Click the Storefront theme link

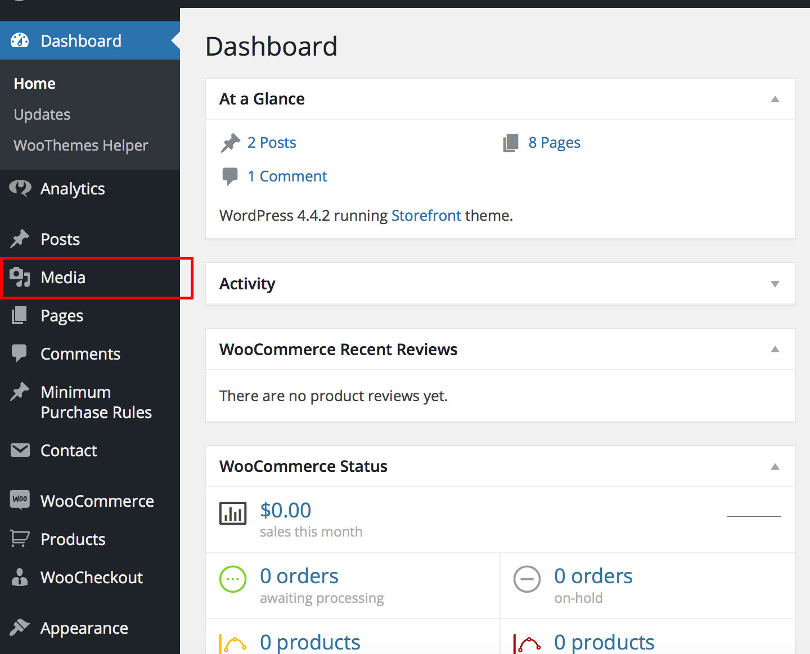point(426,216)
